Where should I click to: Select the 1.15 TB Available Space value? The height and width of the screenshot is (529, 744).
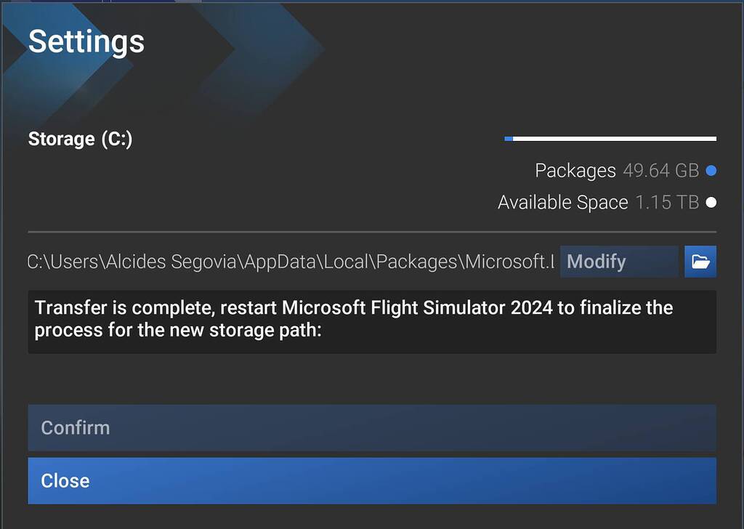[668, 202]
